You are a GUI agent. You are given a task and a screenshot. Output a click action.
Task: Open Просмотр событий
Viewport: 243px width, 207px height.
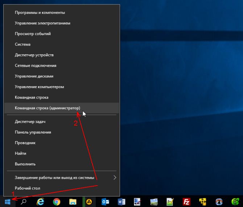[x=62, y=34]
